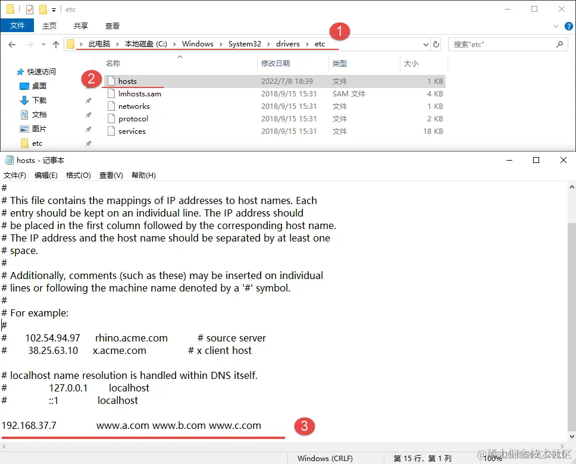Screen dimensions: 576x464
Task: Maximize the Notepad window
Action: coord(536,160)
